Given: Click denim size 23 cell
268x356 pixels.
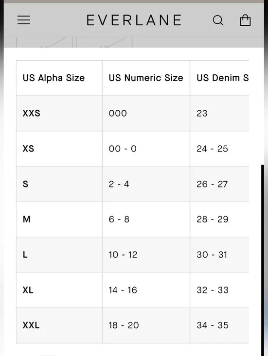Looking at the screenshot, I should pos(219,114).
